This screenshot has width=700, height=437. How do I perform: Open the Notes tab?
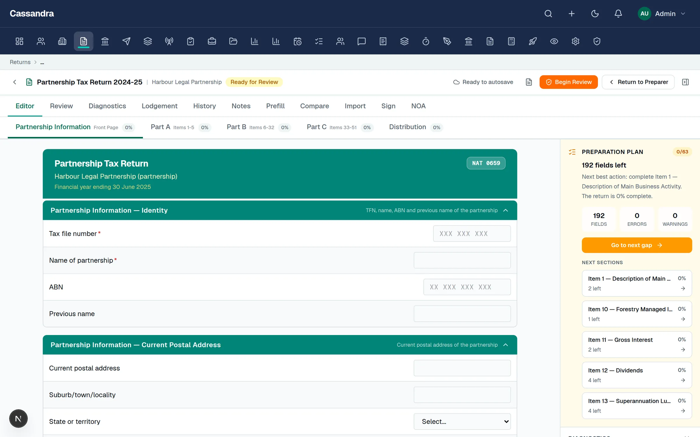tap(241, 106)
